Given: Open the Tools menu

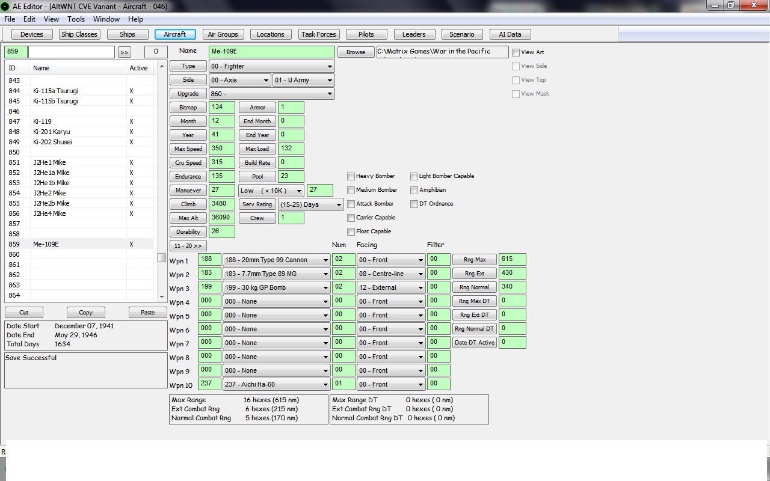Looking at the screenshot, I should (76, 19).
